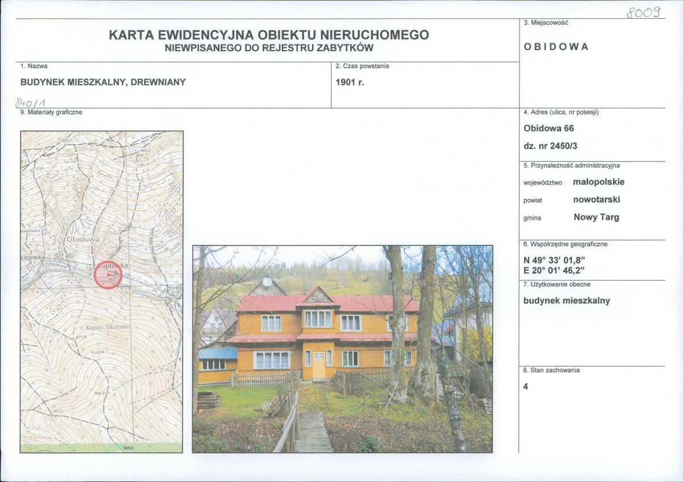Click the label '3. Miejscowość'

[x=546, y=23]
